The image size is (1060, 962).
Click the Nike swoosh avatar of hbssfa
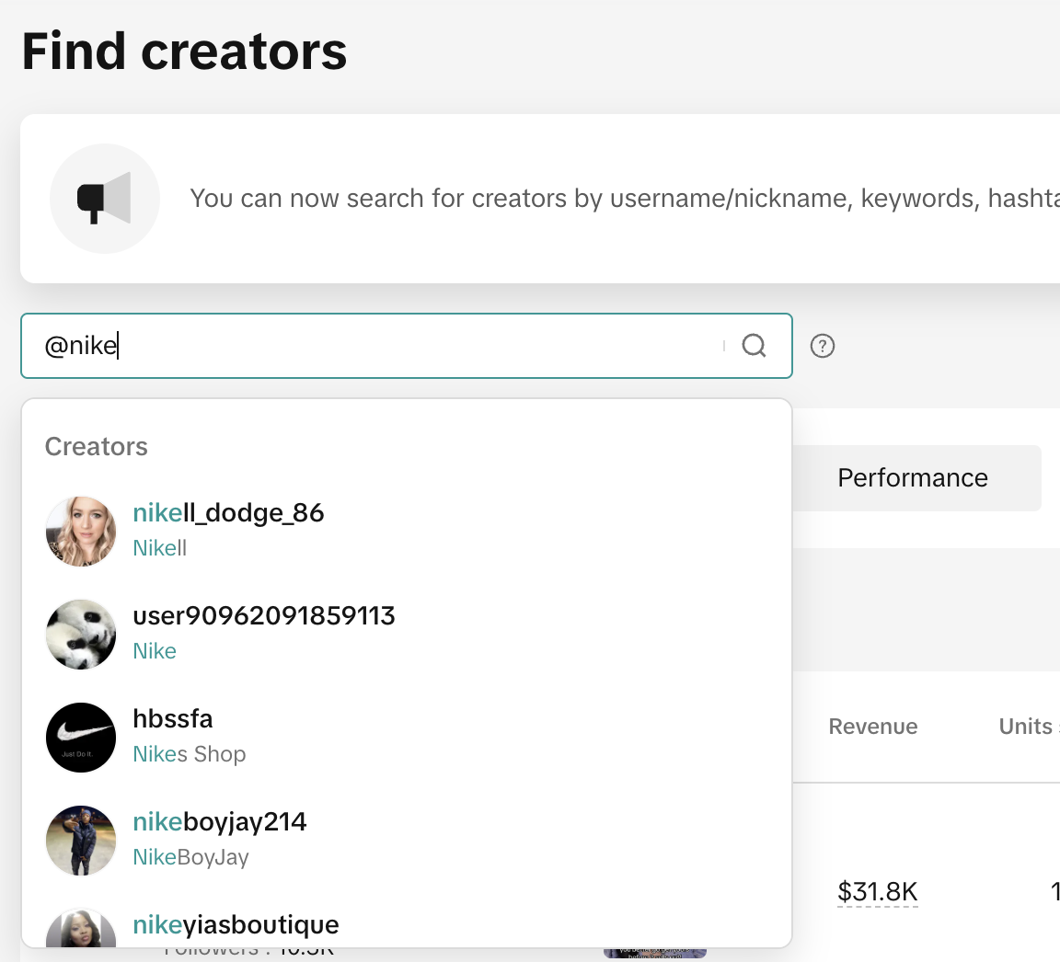[81, 738]
